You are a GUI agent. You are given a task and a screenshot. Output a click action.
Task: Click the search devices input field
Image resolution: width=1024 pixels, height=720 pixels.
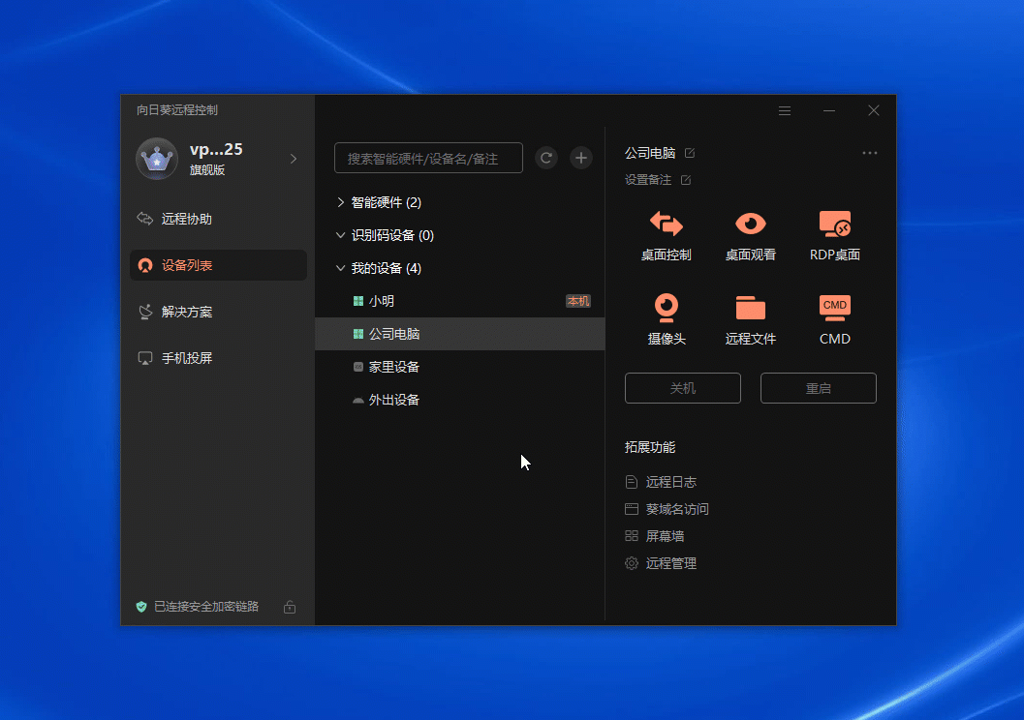pyautogui.click(x=428, y=158)
